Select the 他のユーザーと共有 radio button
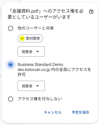Viewport: 100px width, 125px height. (x=11, y=28)
